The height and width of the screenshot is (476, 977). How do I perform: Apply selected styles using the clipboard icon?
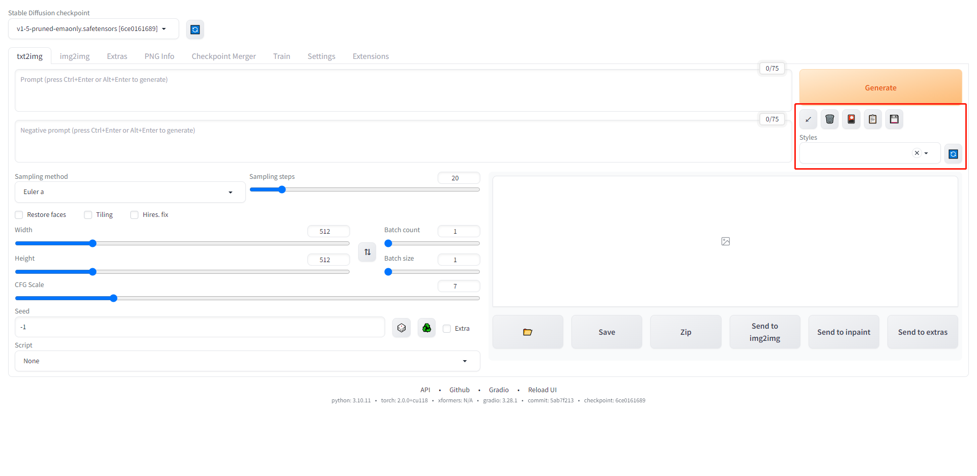[873, 119]
